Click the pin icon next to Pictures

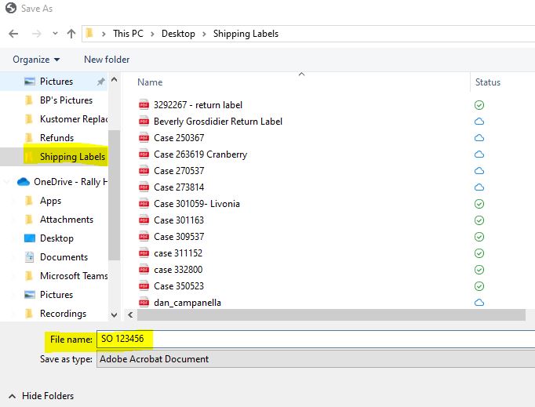[100, 82]
